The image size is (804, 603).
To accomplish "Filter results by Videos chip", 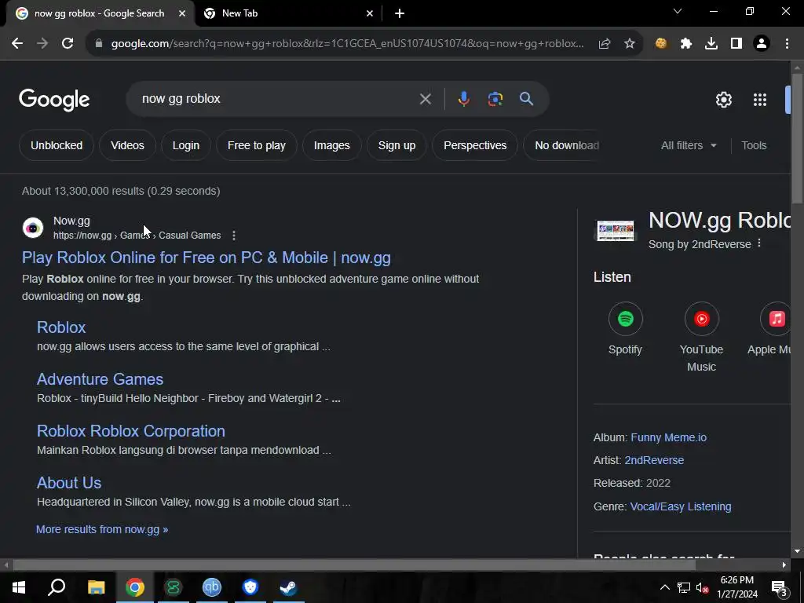I will tap(127, 145).
